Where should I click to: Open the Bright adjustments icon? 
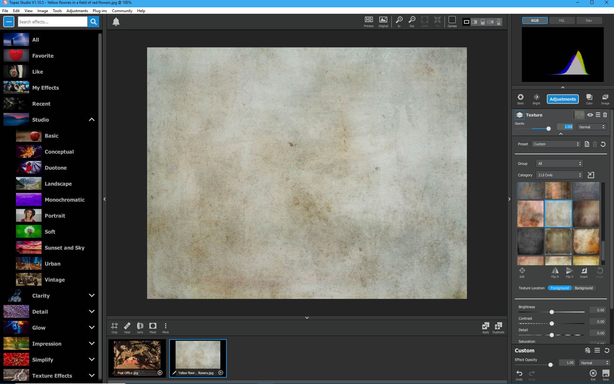(x=536, y=99)
